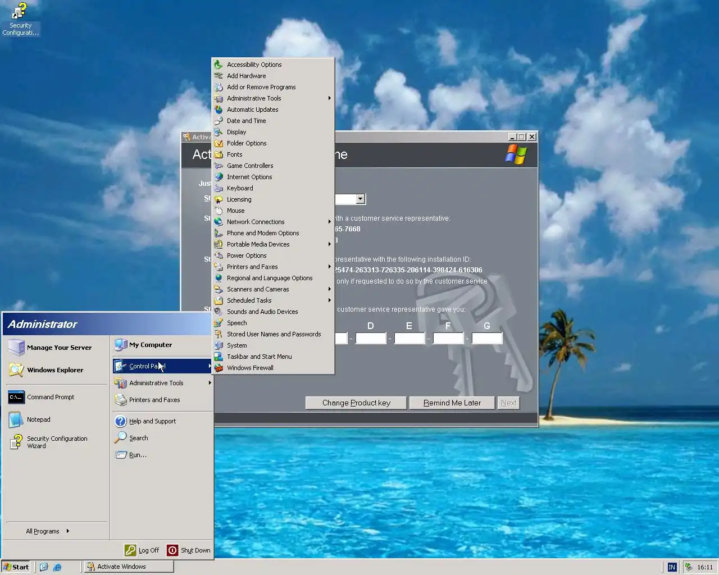Screen dimensions: 719x575
Task: Click the Log Off button
Action: [x=142, y=550]
